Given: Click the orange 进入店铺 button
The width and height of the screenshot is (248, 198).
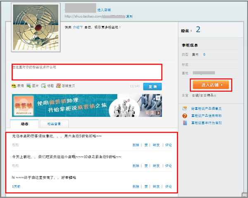Looking at the screenshot, I should (x=211, y=85).
